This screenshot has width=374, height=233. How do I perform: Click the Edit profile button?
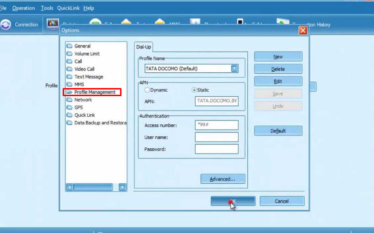point(278,81)
